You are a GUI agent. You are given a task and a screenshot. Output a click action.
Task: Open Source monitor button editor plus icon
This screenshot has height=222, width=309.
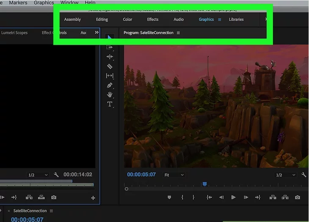tap(93, 198)
